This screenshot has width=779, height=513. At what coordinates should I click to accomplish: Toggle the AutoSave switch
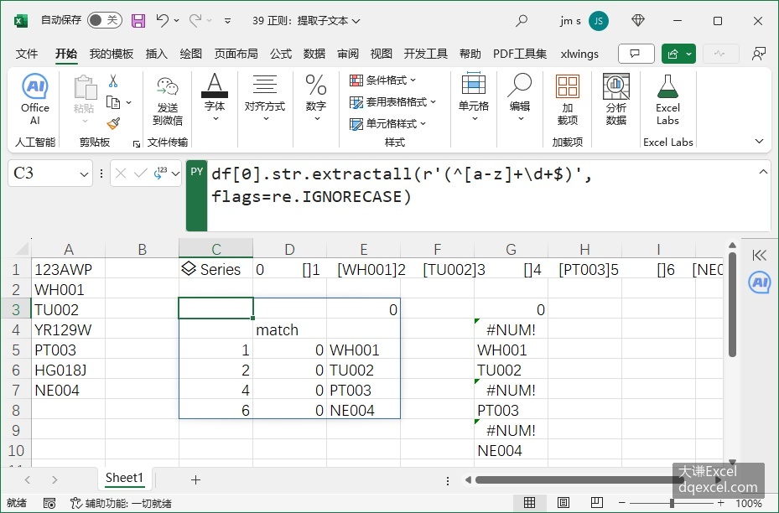point(104,20)
